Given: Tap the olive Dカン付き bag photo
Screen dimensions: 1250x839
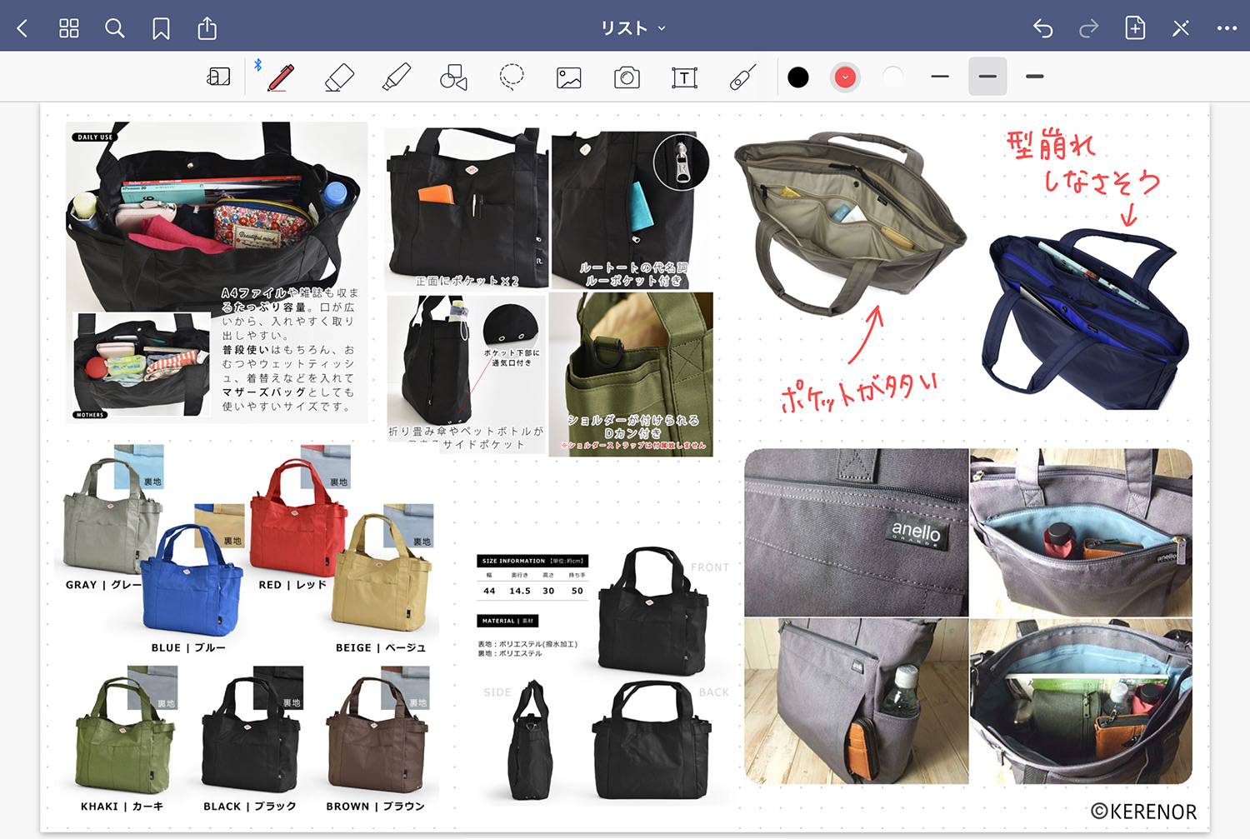Looking at the screenshot, I should point(632,373).
